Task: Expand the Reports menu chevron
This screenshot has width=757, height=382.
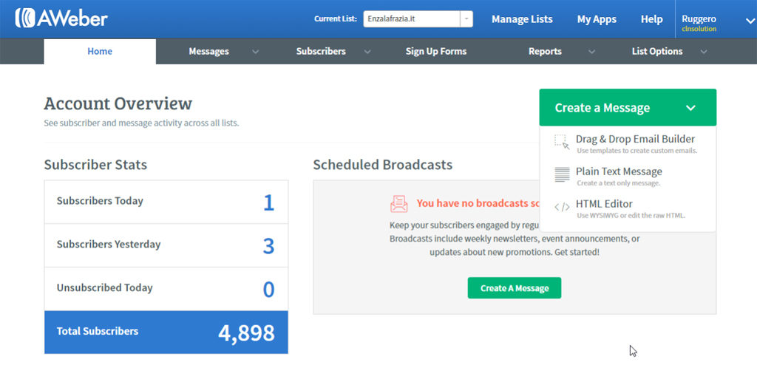Action: [x=591, y=52]
